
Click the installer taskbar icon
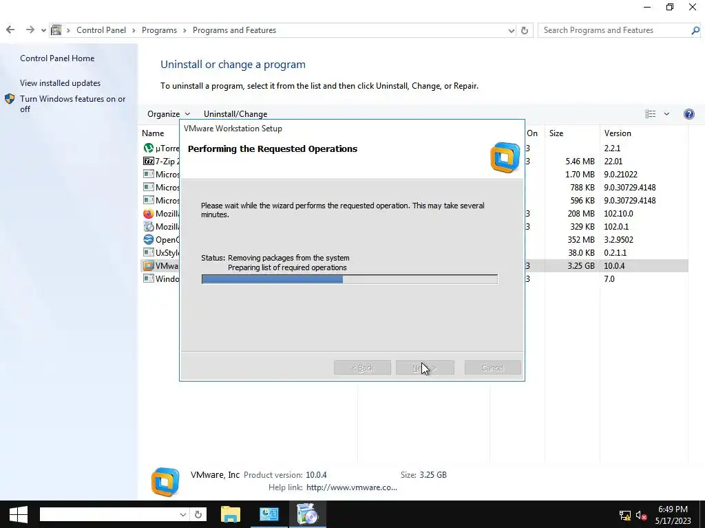[x=308, y=514]
